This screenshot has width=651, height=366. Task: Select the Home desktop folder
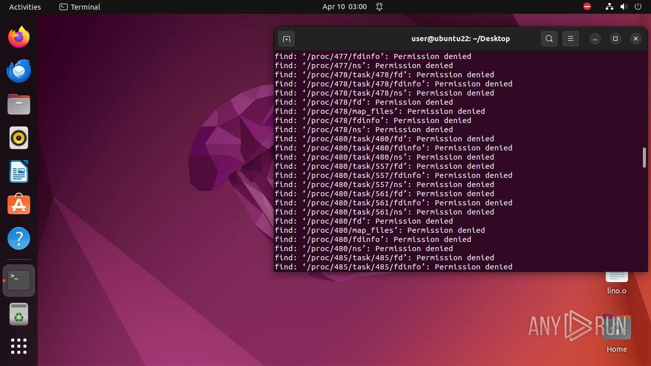616,333
